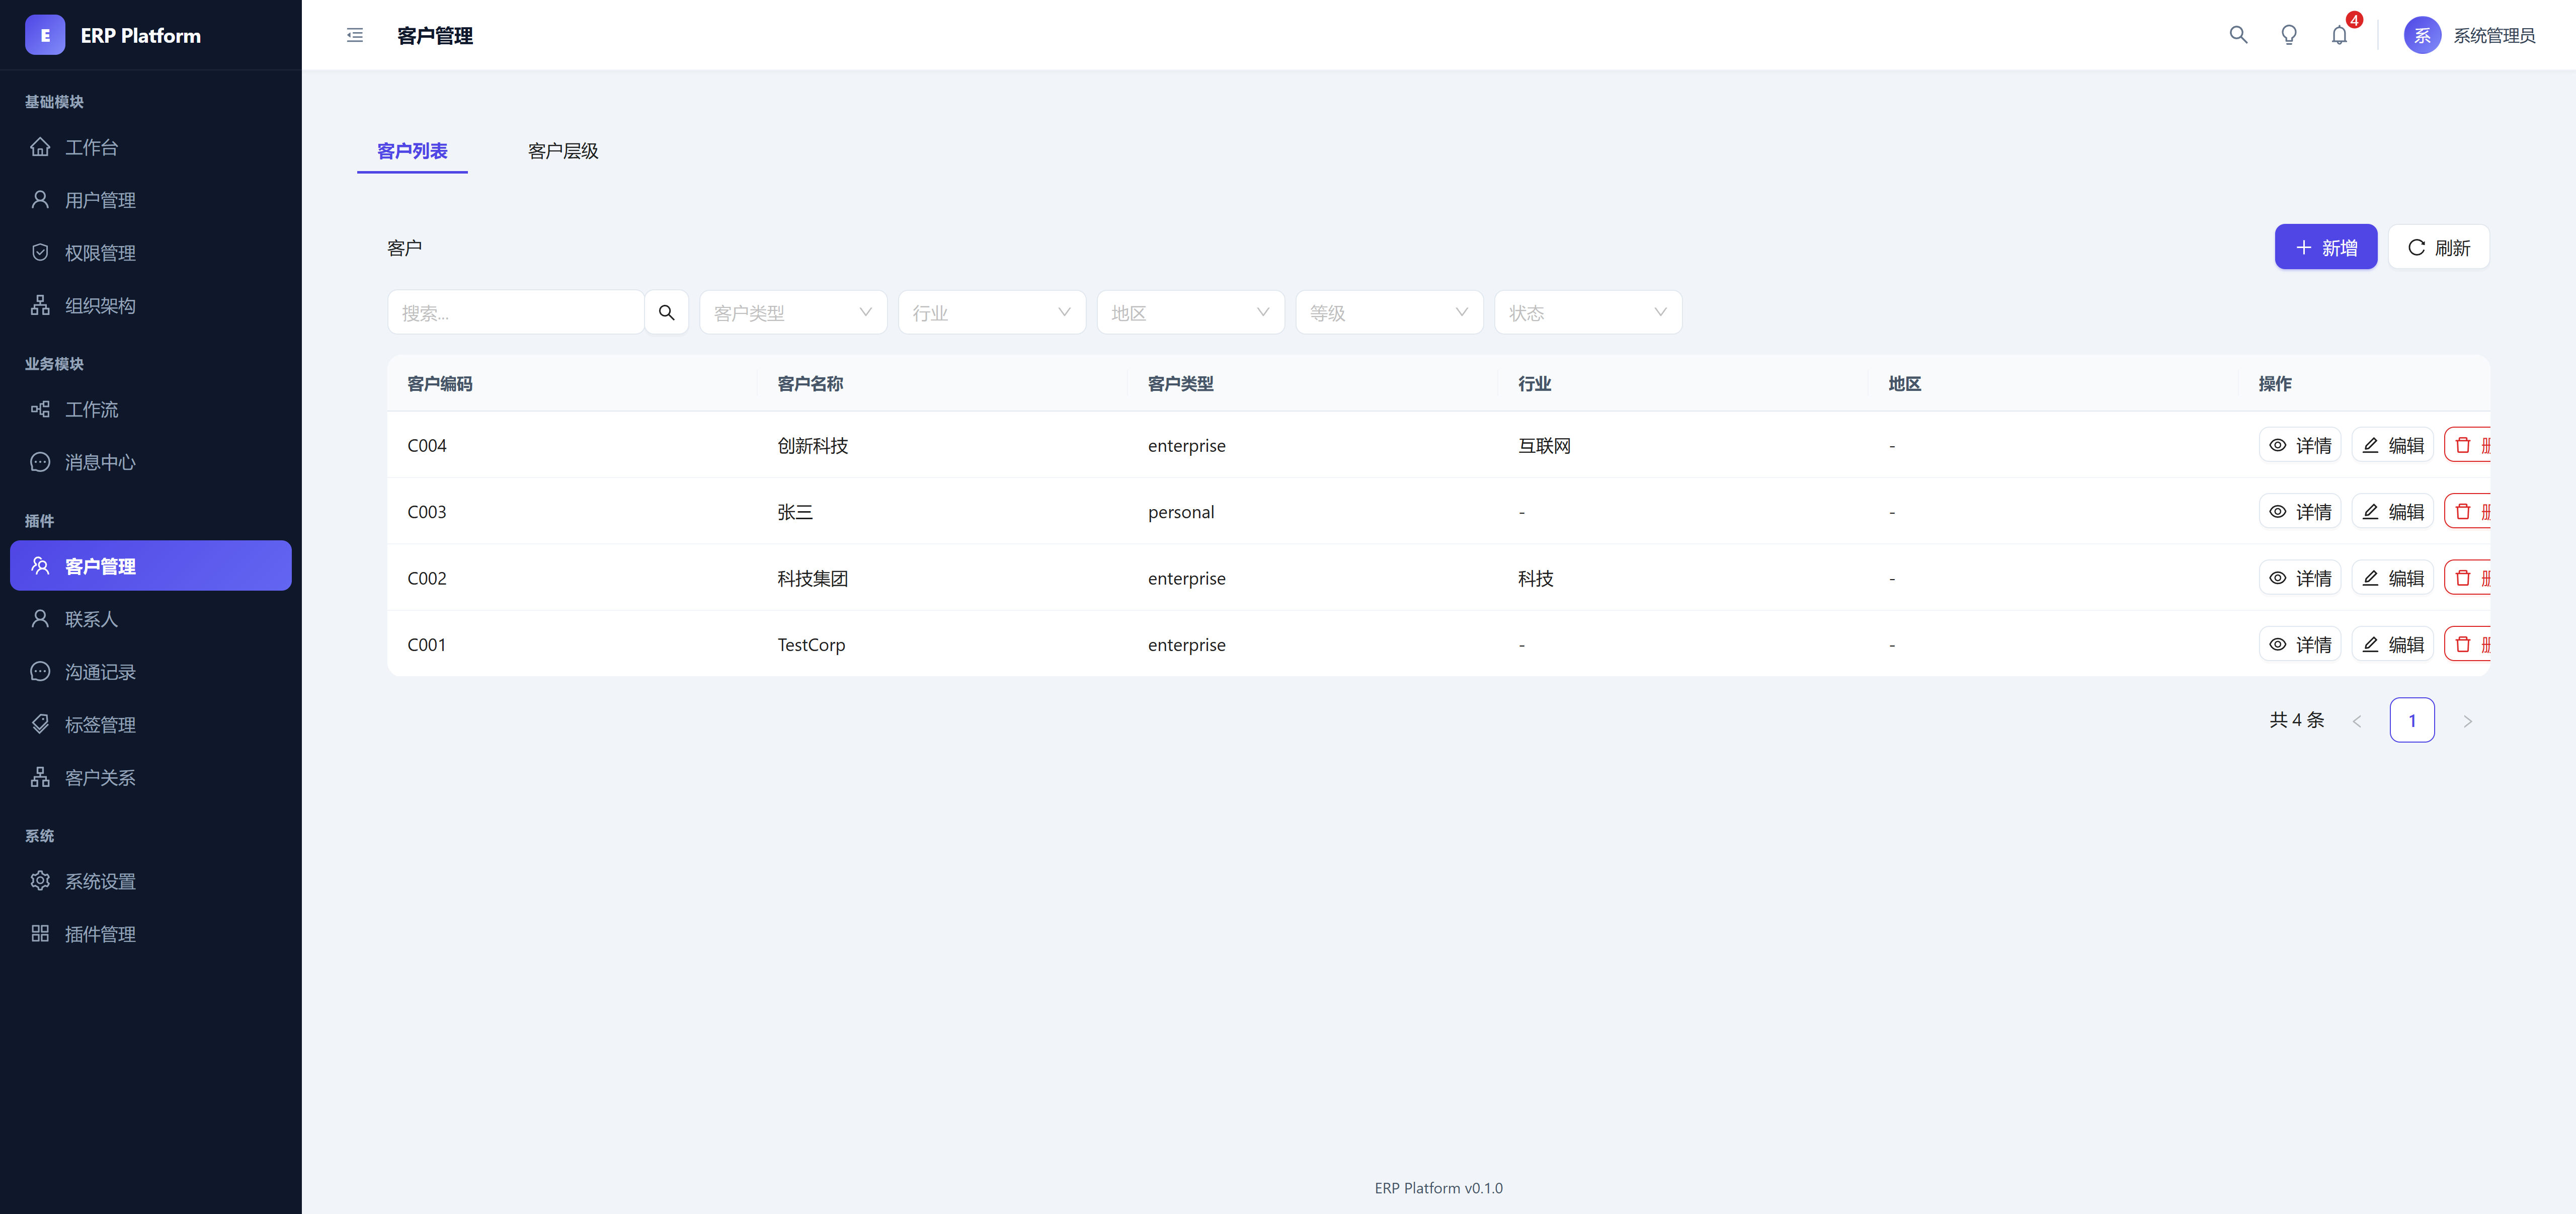Viewport: 2576px width, 1214px height.
Task: Click the 新增 button
Action: (x=2325, y=248)
